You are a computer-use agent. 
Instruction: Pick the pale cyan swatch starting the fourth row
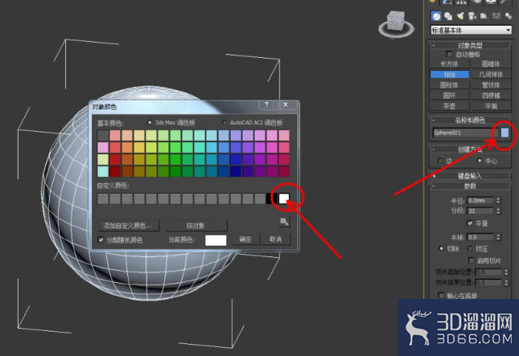pyautogui.click(x=103, y=171)
